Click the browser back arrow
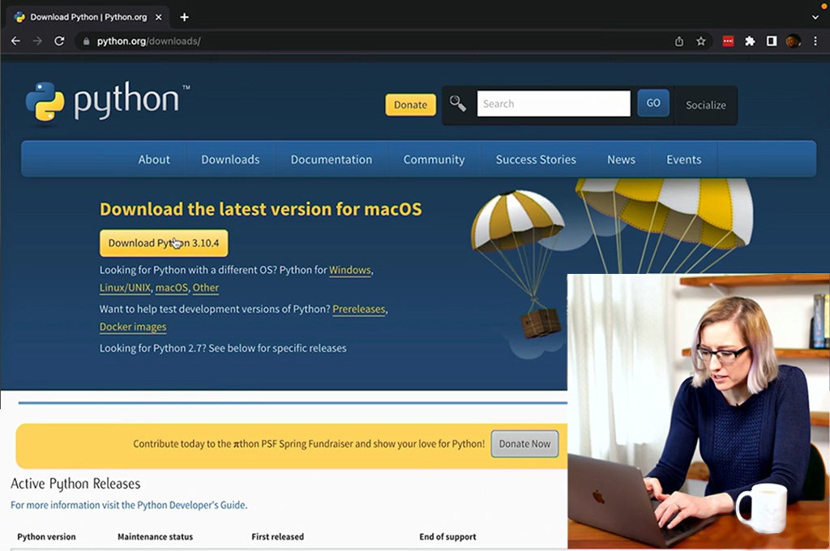This screenshot has height=551, width=830. tap(15, 41)
